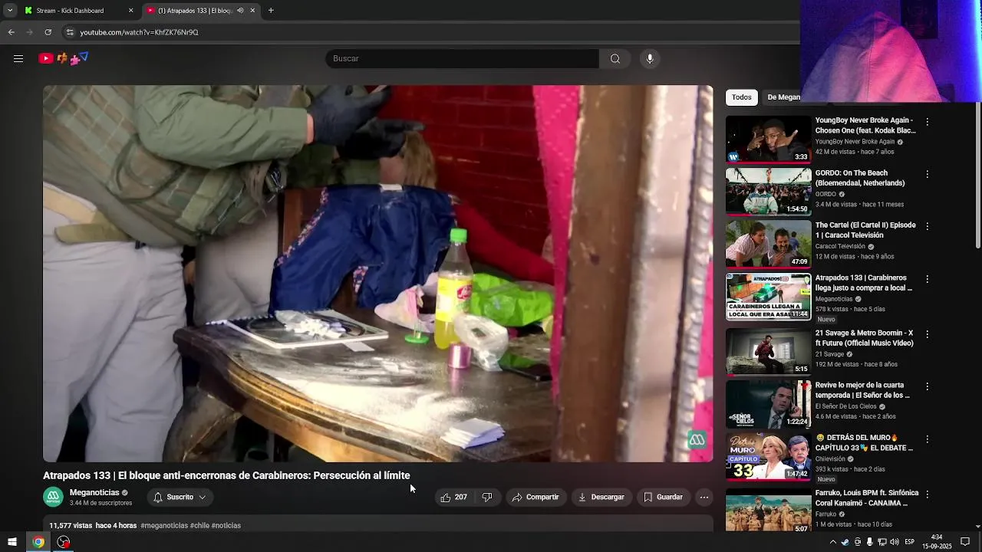The width and height of the screenshot is (982, 552).
Task: Click the browser address bar URL
Action: (139, 32)
